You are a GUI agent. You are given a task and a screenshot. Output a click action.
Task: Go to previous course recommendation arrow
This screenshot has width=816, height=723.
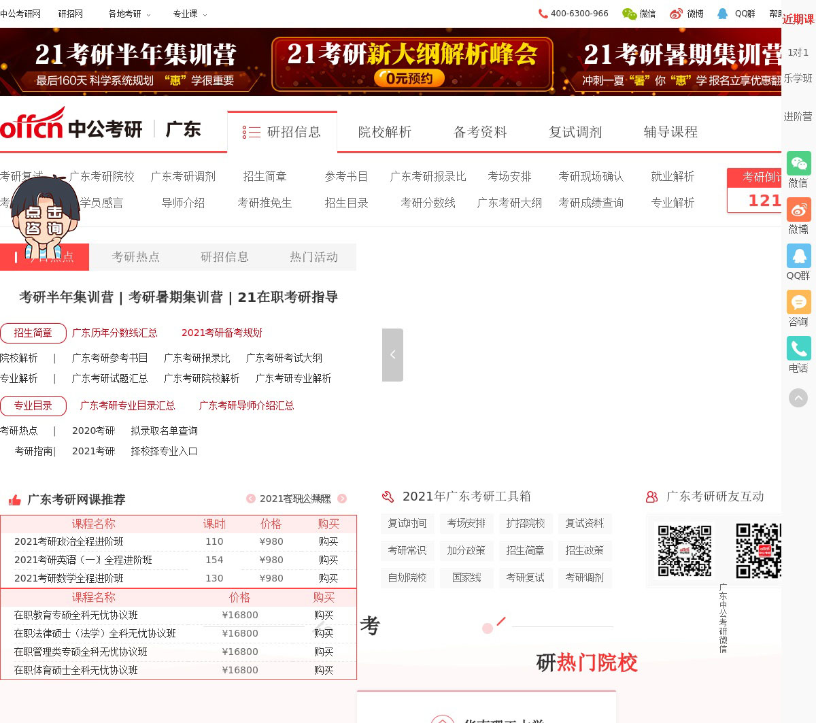pos(251,499)
